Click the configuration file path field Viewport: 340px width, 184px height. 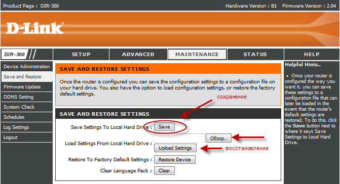(179, 138)
